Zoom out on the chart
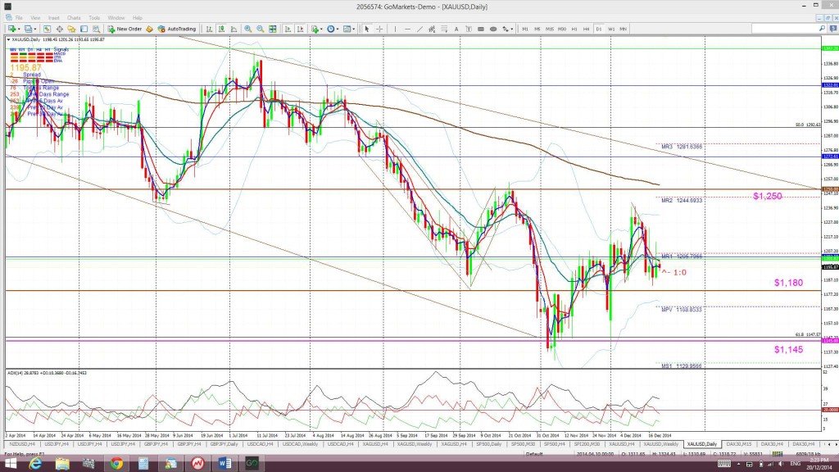 [x=260, y=29]
